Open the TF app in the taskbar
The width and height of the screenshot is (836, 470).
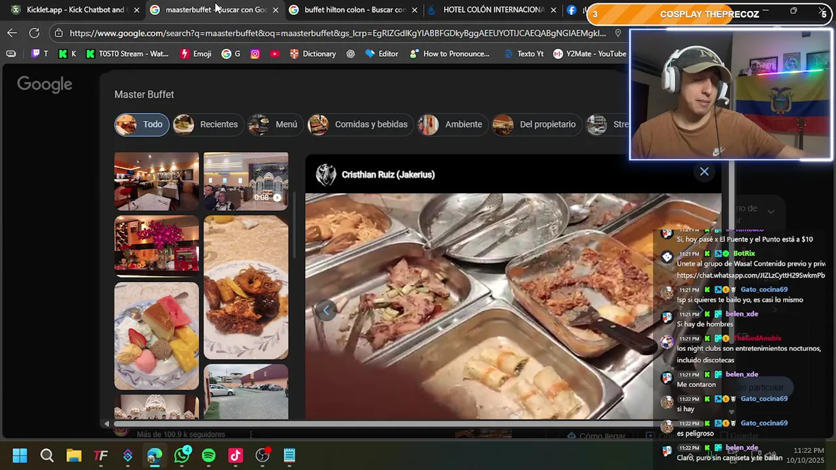pyautogui.click(x=101, y=456)
